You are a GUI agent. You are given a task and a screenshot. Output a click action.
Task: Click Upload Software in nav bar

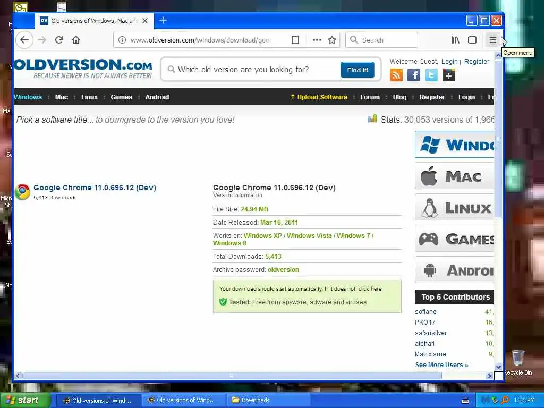319,97
